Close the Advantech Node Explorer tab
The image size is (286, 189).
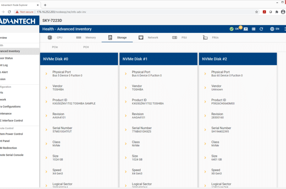point(38,5)
